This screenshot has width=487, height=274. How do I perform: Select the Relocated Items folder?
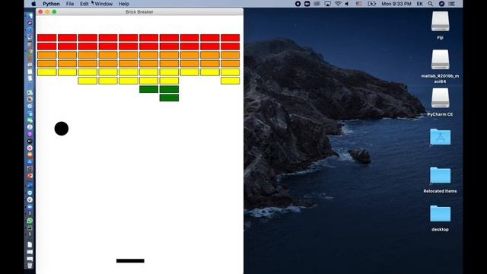440,175
